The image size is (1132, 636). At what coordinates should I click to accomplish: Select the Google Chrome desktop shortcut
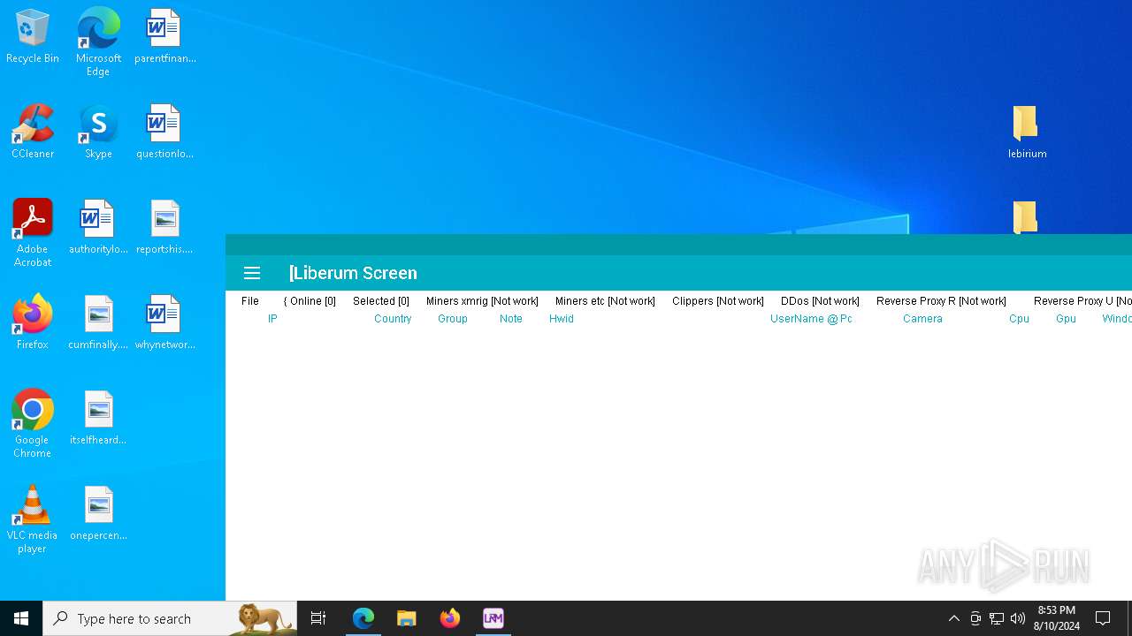pyautogui.click(x=33, y=424)
